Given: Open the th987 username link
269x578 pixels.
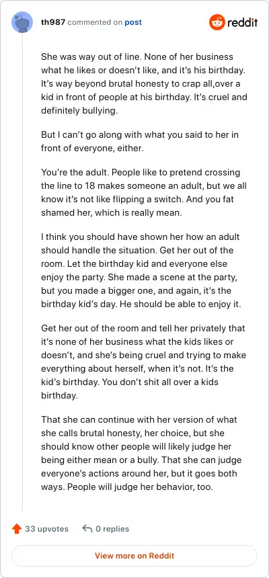Looking at the screenshot, I should pyautogui.click(x=53, y=22).
